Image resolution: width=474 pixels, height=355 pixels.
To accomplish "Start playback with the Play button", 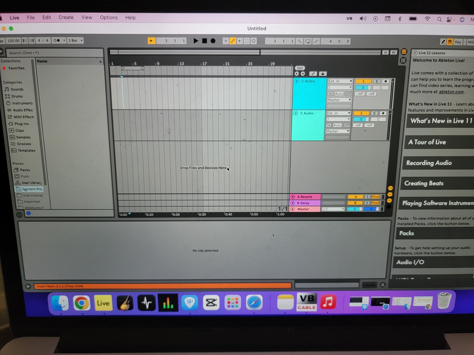I will [x=196, y=41].
